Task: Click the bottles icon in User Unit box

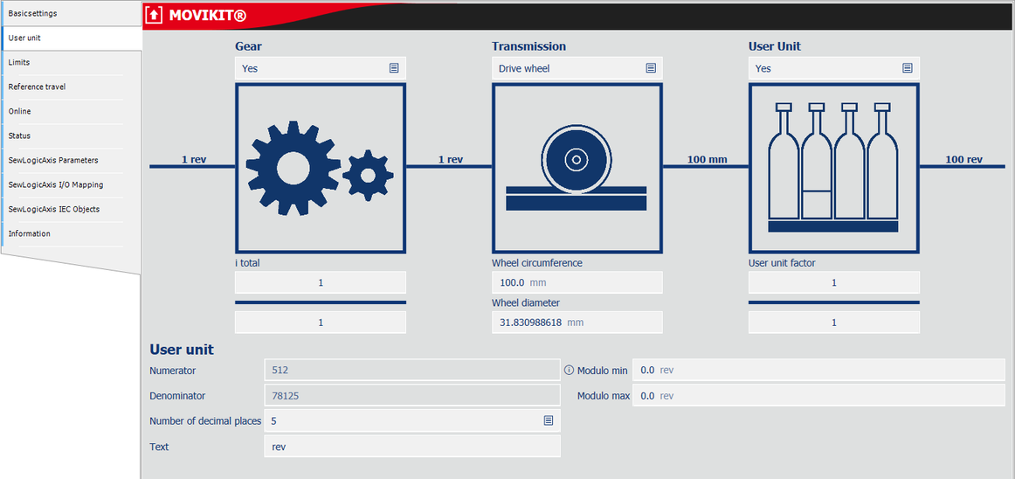Action: pyautogui.click(x=833, y=168)
